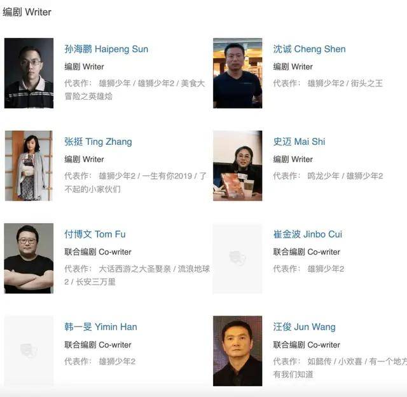Select Tom Fu's portrait thumbnail

pos(29,259)
